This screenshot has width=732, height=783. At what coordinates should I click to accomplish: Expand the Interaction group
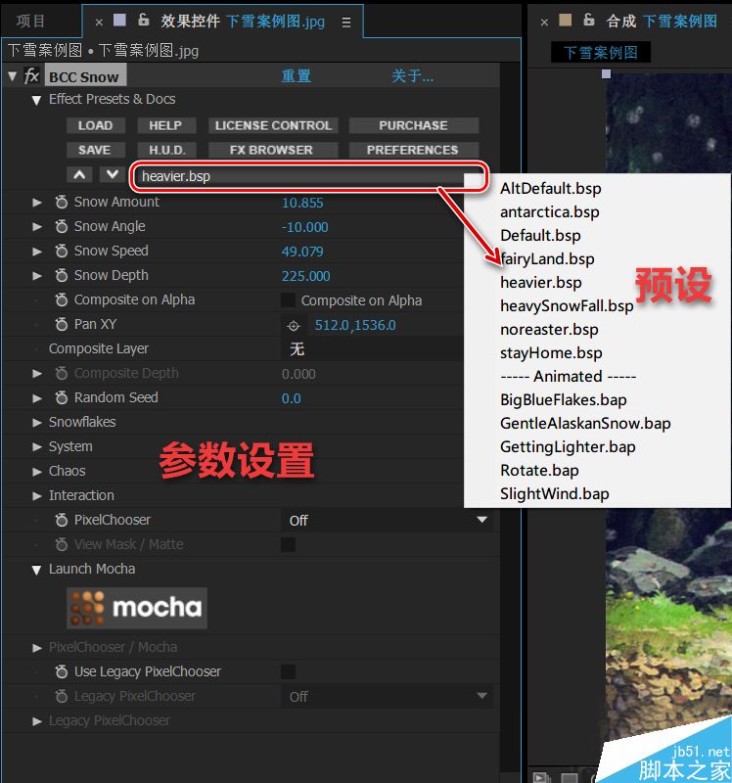(37, 496)
